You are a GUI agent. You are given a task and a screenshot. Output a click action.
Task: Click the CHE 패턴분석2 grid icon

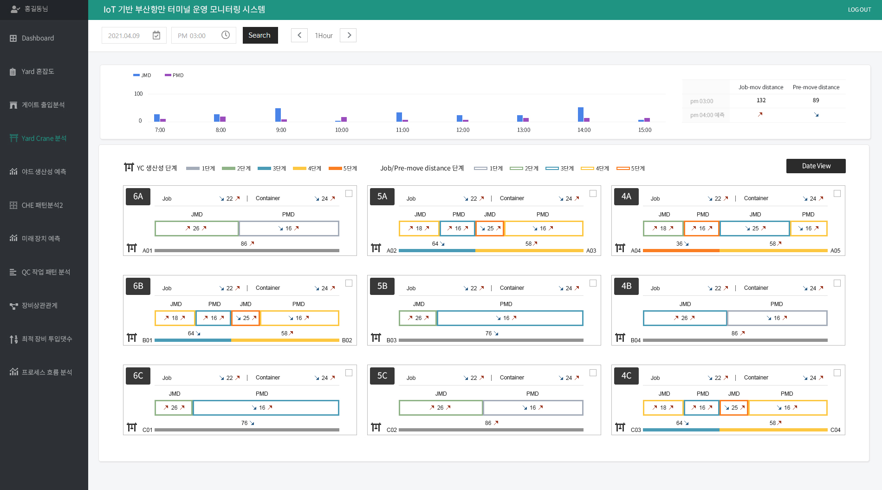[13, 205]
